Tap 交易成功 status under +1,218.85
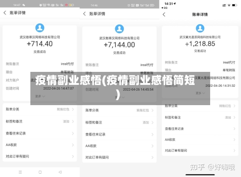This screenshot has width=241, height=177. (200, 51)
